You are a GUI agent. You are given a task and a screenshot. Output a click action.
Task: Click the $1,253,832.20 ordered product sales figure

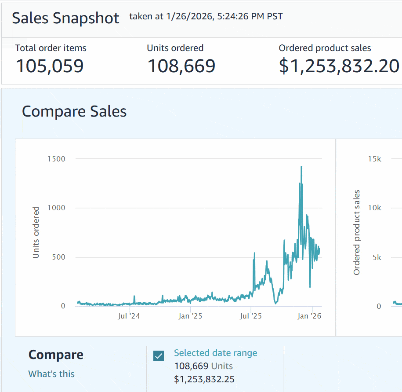[x=339, y=66]
